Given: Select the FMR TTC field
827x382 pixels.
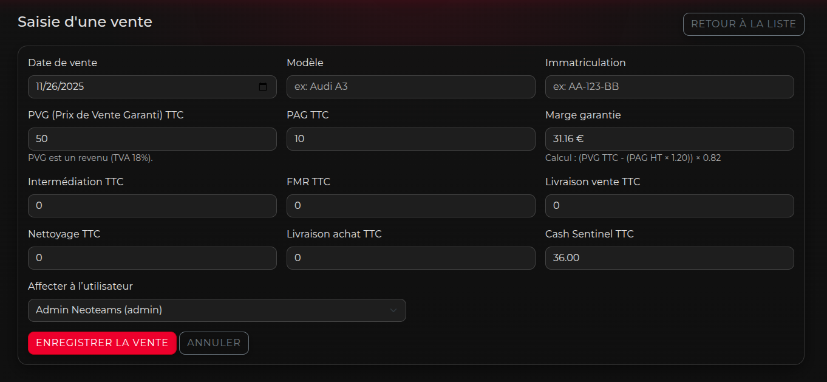Looking at the screenshot, I should point(410,206).
